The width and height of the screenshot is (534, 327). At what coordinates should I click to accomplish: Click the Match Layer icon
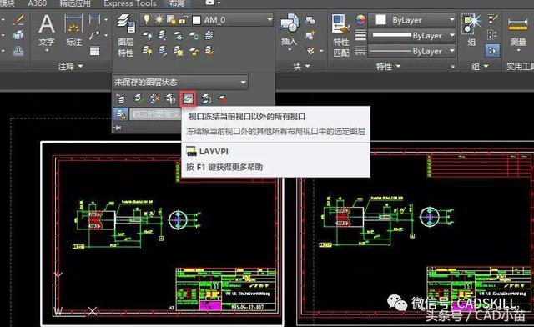point(209,51)
